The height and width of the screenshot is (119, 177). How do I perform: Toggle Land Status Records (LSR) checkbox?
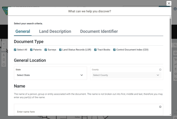pos(60,50)
